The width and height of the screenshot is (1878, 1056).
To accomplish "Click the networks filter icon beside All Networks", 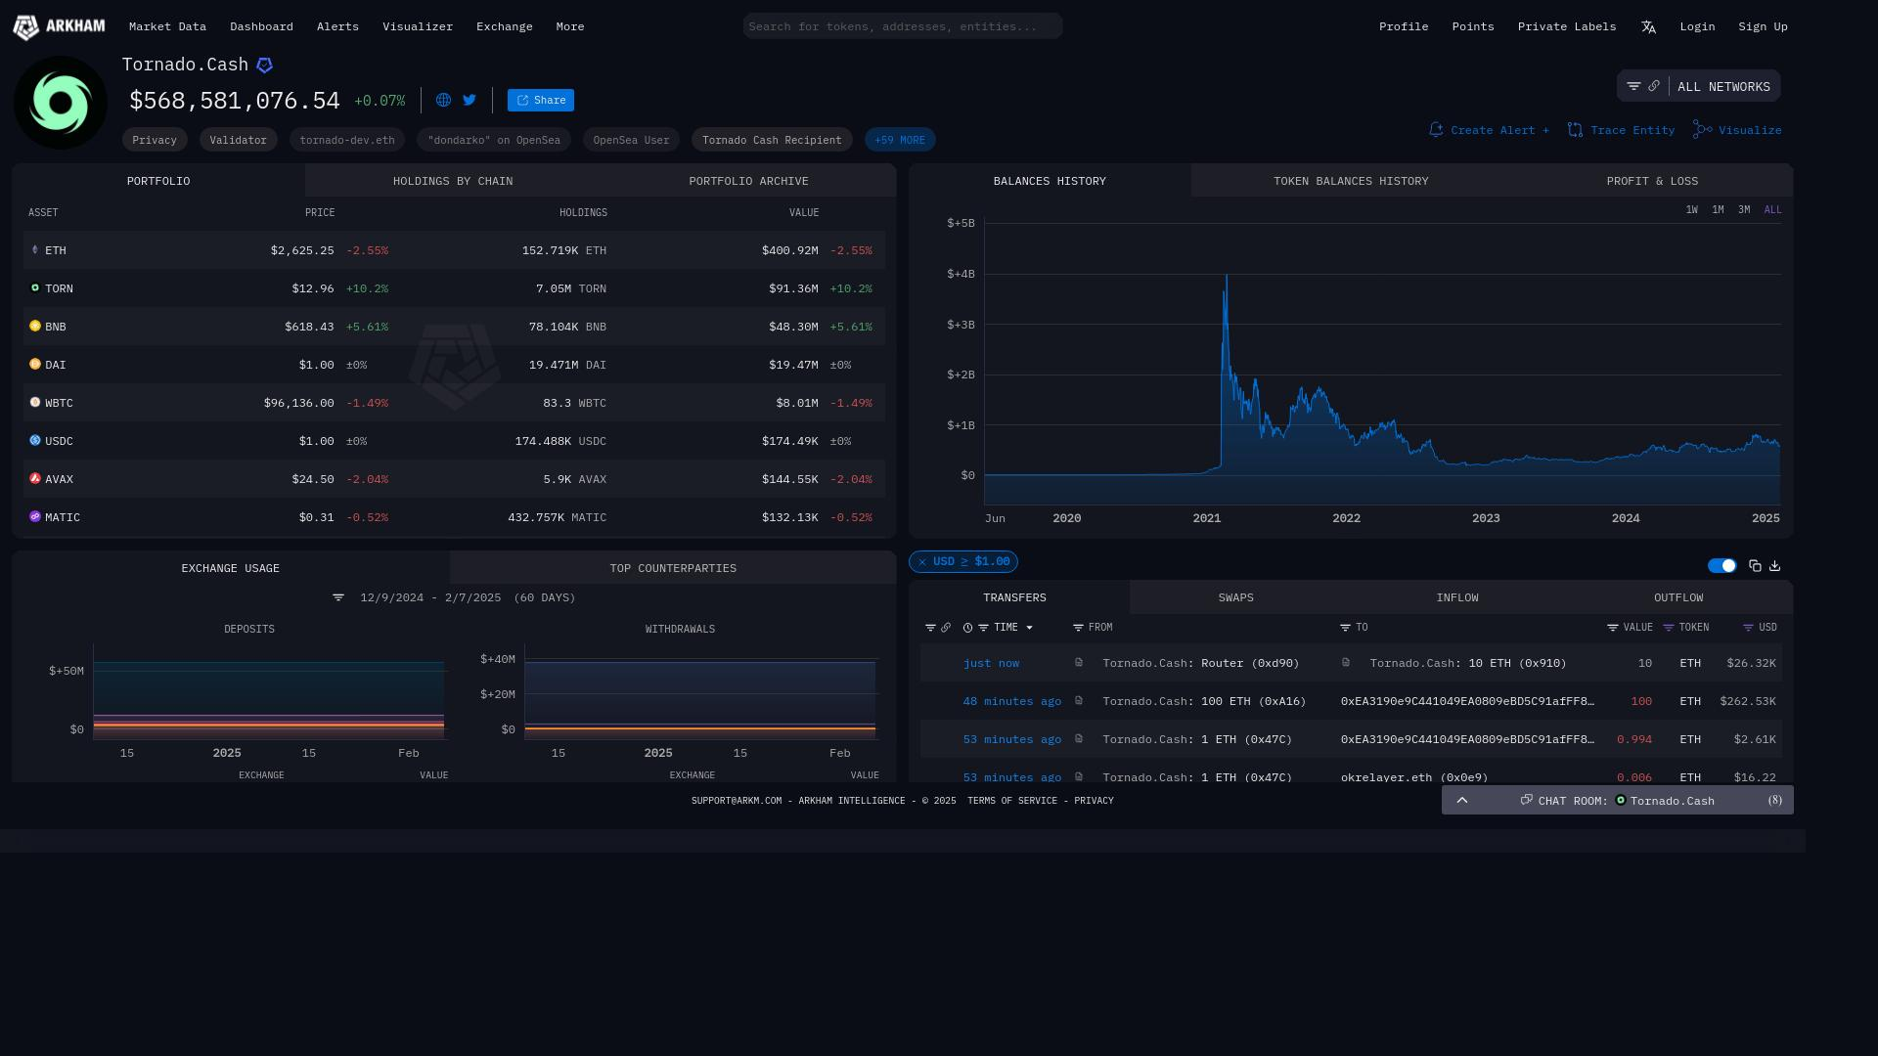I will (1633, 86).
